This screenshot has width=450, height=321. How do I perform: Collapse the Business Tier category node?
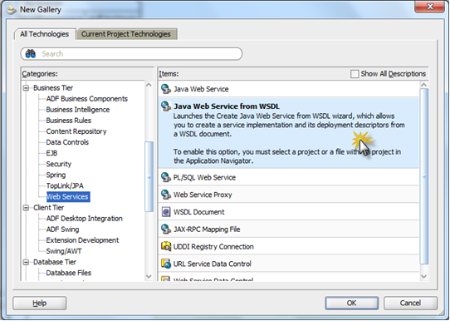click(x=26, y=88)
